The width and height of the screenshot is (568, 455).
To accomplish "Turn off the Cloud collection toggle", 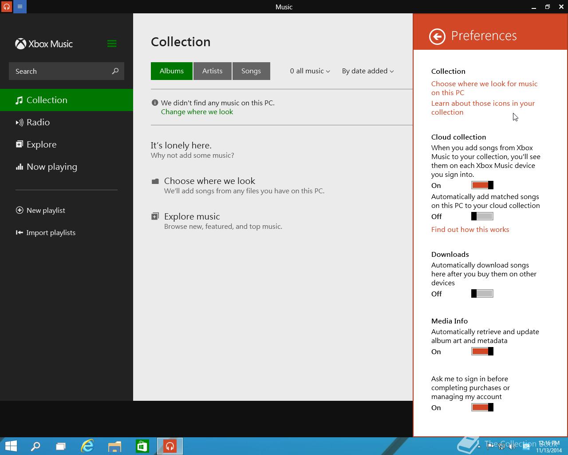I will click(482, 185).
